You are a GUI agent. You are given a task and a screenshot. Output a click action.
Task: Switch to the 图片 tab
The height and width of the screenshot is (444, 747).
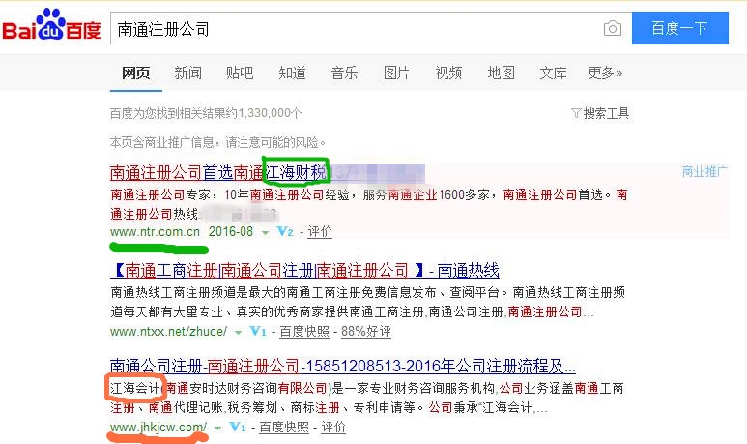pos(396,73)
